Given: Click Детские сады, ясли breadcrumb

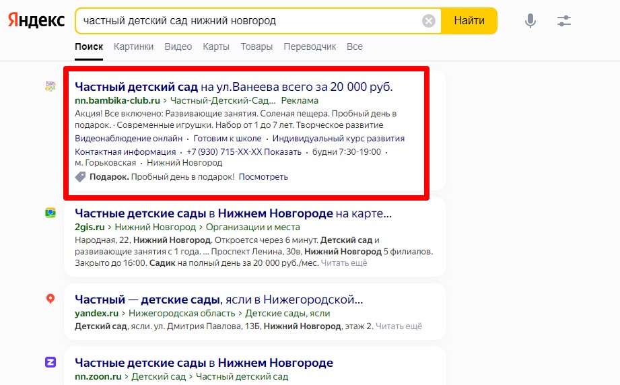Looking at the screenshot, I should click(x=287, y=313).
